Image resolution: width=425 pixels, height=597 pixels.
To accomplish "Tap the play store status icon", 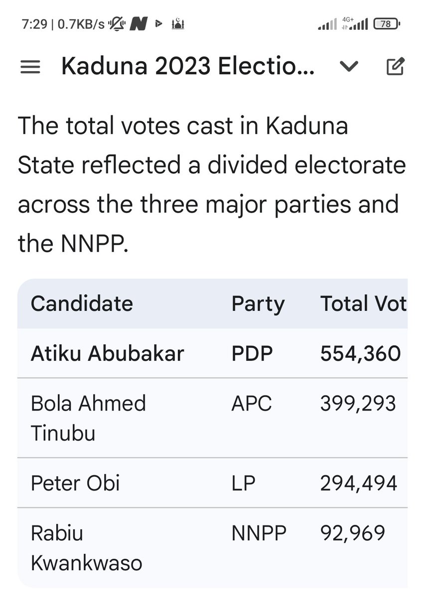I will pyautogui.click(x=158, y=23).
